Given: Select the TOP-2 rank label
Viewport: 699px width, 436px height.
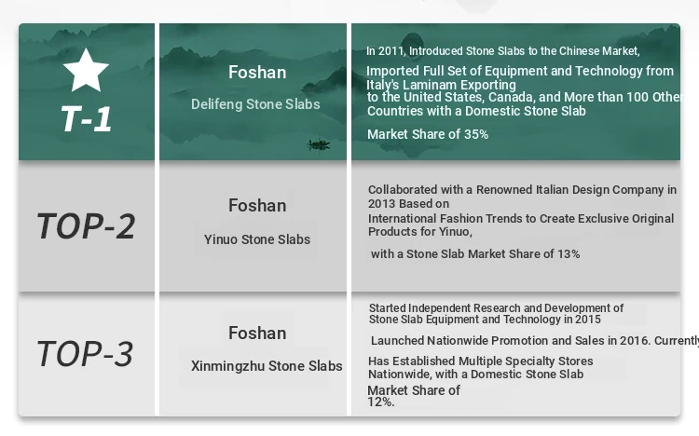Looking at the screenshot, I should (x=86, y=225).
